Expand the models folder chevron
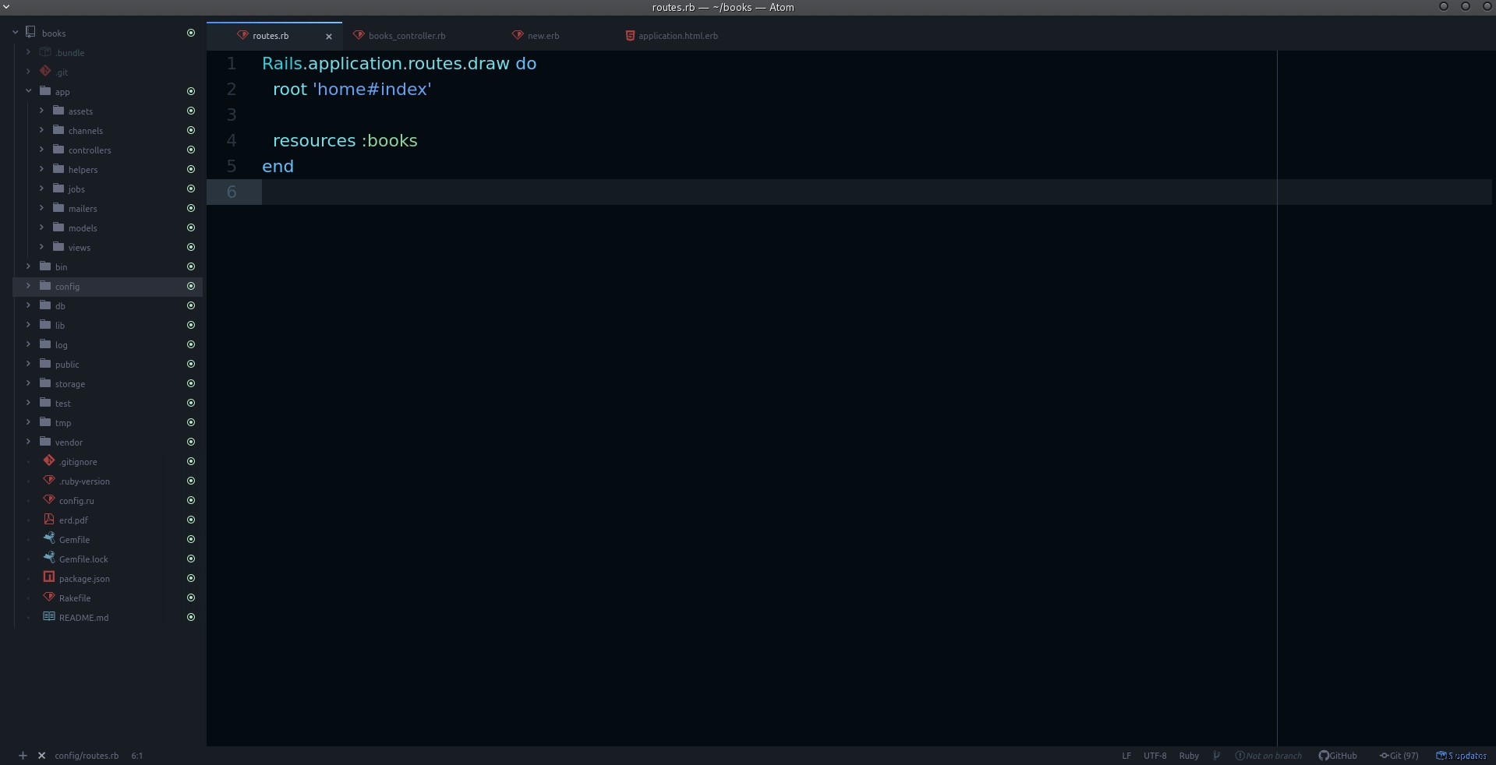Image resolution: width=1496 pixels, height=765 pixels. [x=41, y=227]
